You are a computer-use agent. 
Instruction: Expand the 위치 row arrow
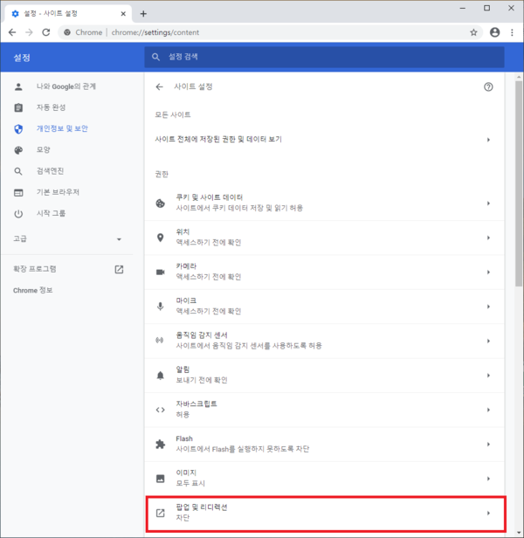pyautogui.click(x=488, y=238)
